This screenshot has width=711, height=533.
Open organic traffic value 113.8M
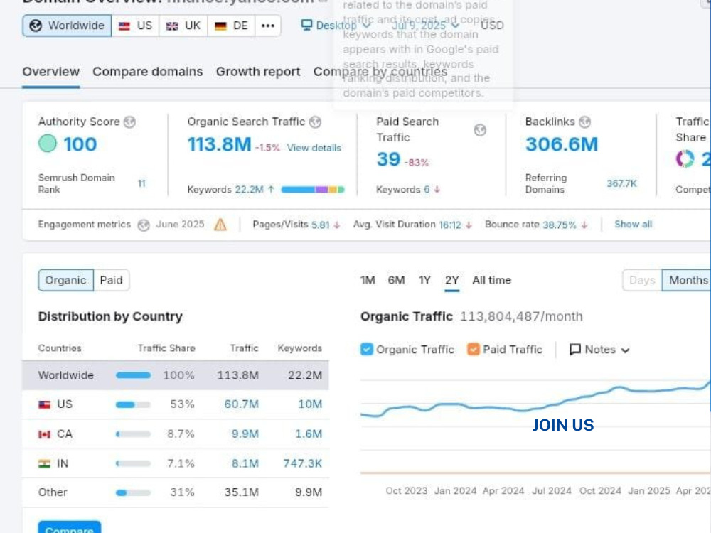219,144
